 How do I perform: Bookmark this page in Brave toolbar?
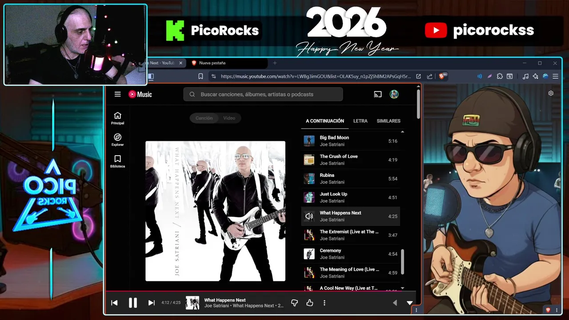[x=200, y=76]
